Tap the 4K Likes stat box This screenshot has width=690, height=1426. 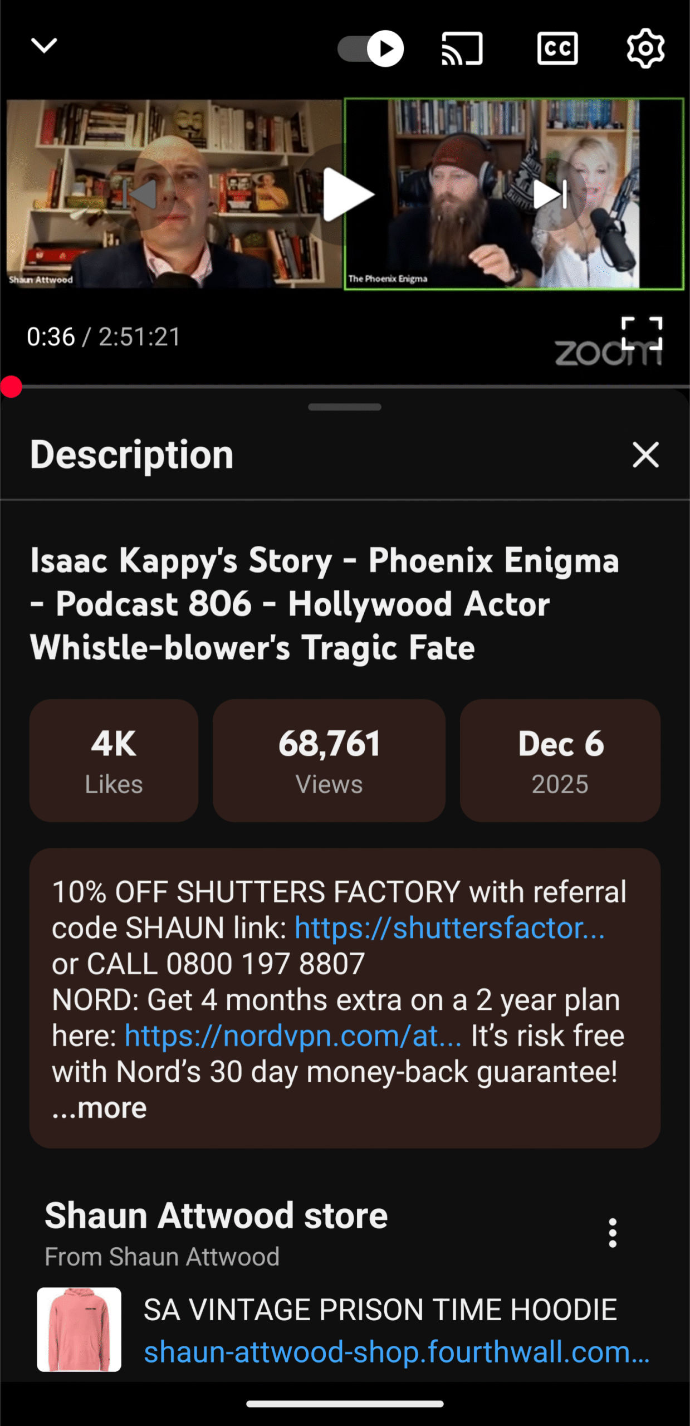[114, 760]
